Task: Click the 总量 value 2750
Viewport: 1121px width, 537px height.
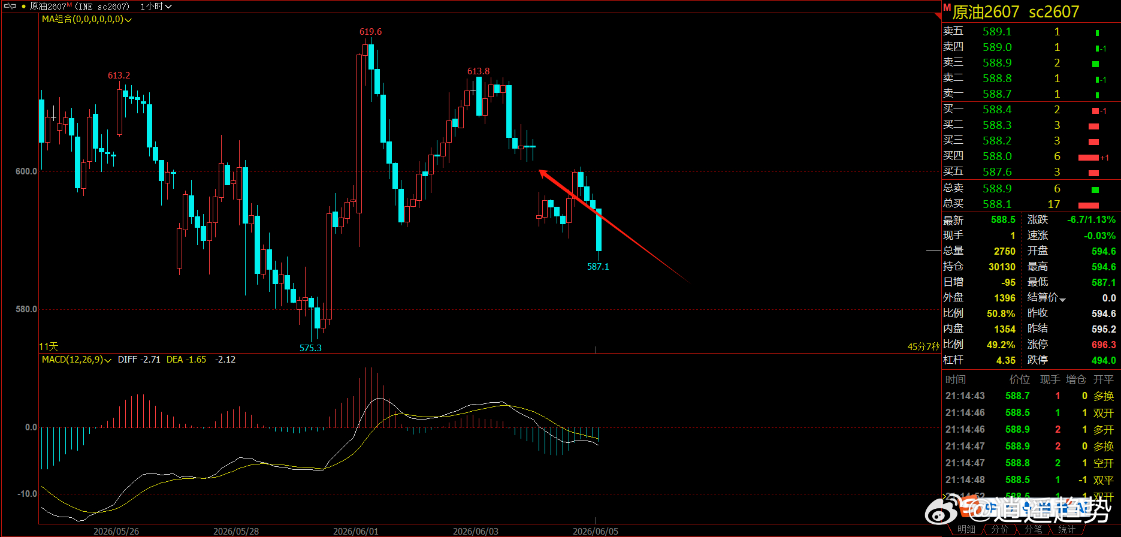Action: [x=1005, y=251]
